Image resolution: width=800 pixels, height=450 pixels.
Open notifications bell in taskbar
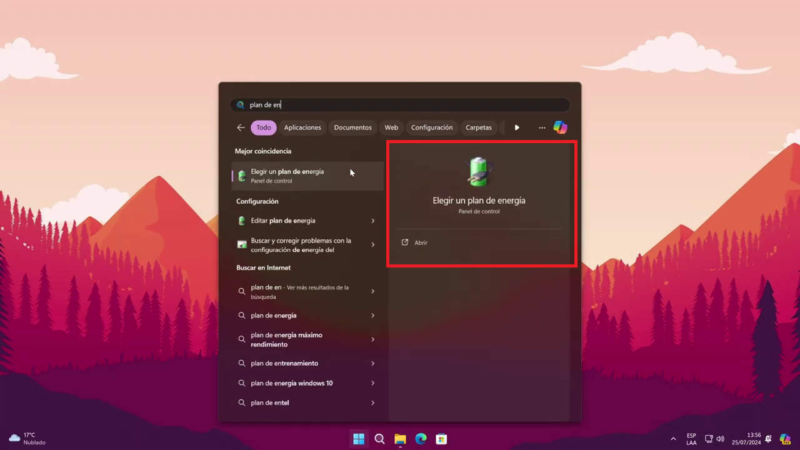click(x=768, y=439)
